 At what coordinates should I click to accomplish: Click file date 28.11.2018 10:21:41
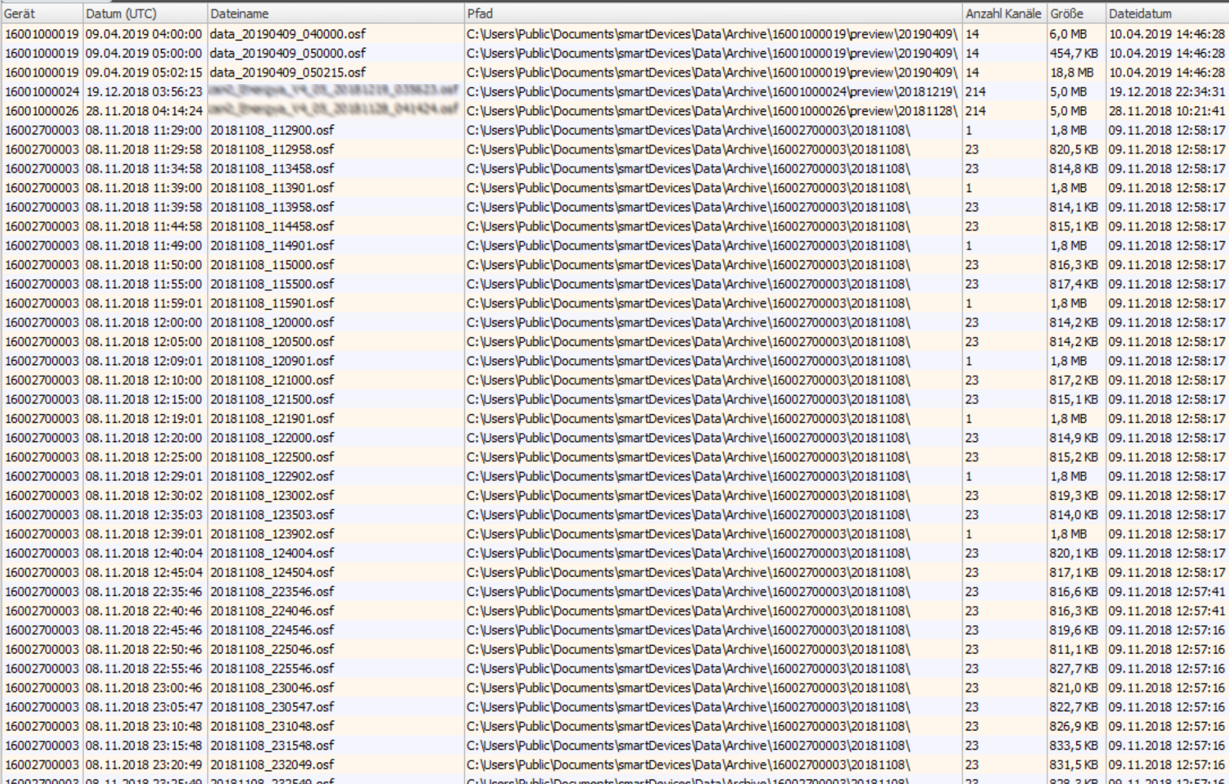1167,111
